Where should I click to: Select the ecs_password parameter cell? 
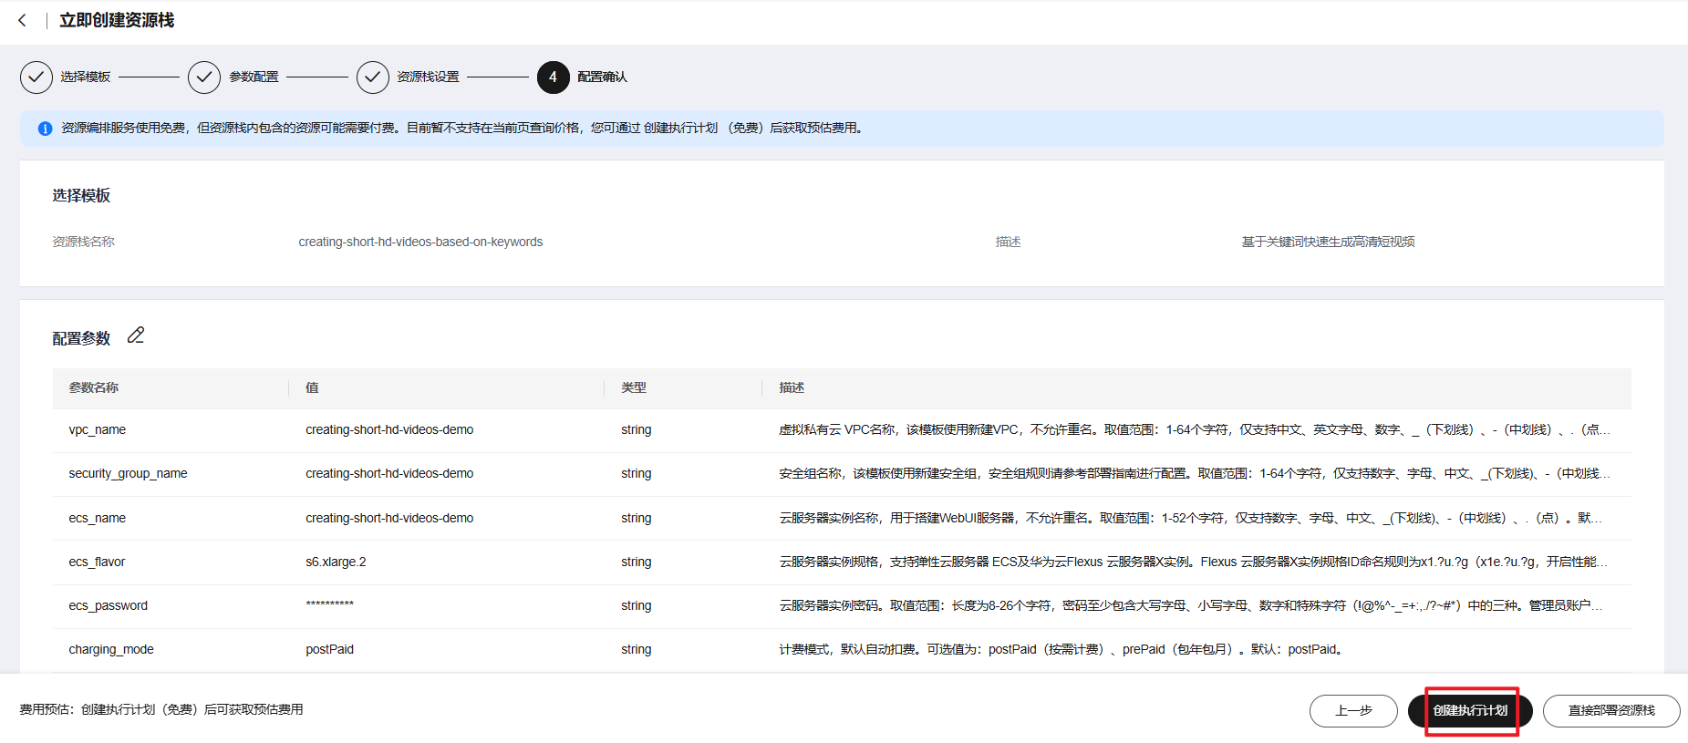pyautogui.click(x=108, y=606)
